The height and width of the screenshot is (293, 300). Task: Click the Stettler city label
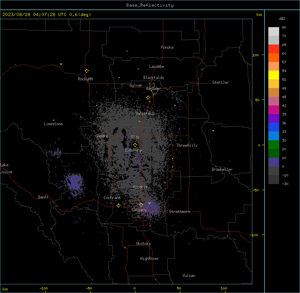point(221,82)
